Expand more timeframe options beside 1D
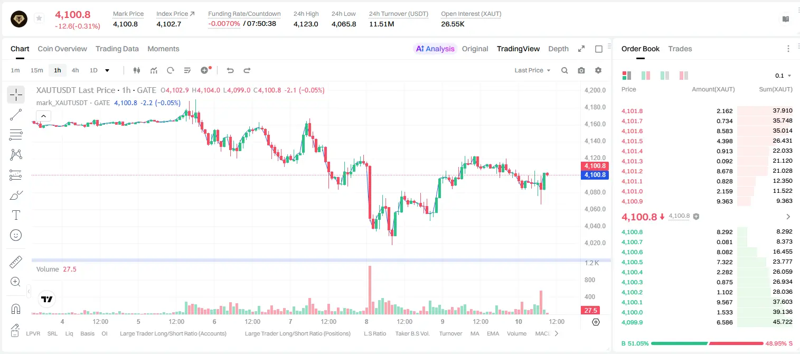Screen dimensions: 800x354 pyautogui.click(x=107, y=70)
